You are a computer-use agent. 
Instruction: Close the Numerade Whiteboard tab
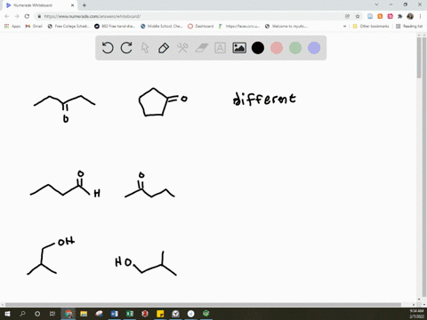click(x=72, y=5)
